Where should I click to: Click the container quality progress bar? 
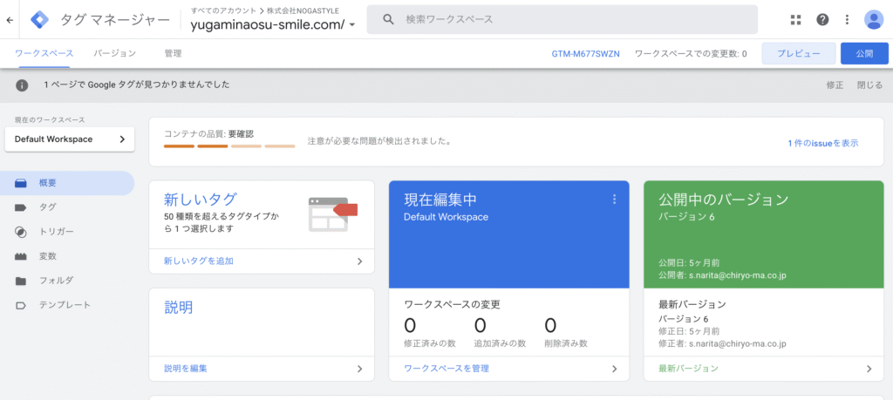(229, 146)
